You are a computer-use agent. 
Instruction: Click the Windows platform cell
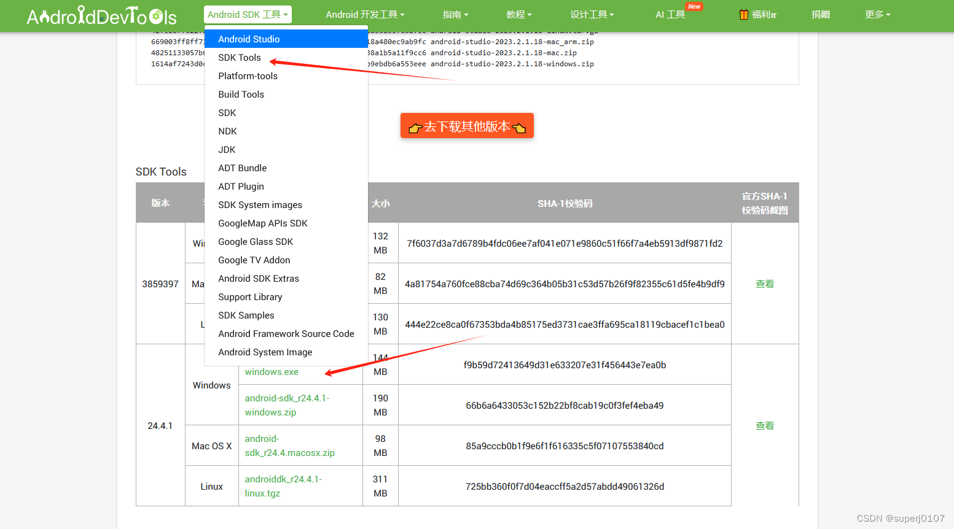coord(212,385)
